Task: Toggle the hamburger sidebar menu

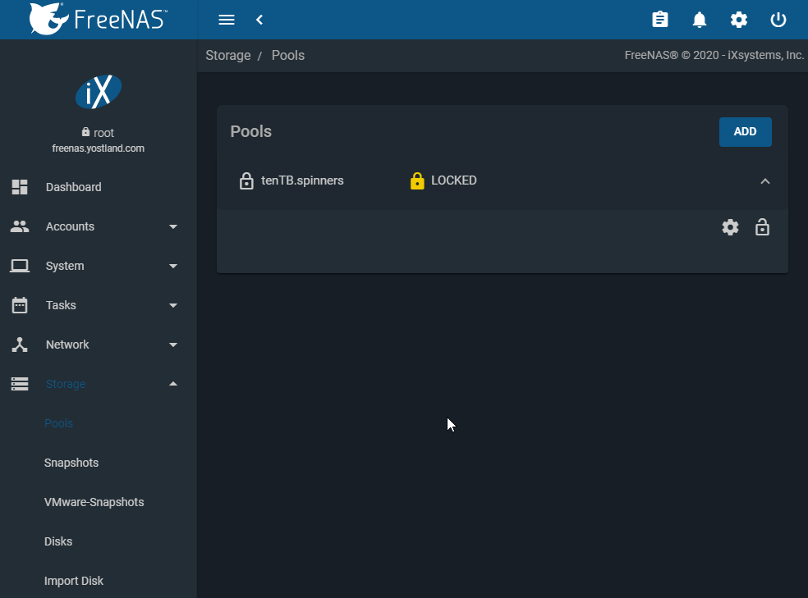Action: pos(226,20)
